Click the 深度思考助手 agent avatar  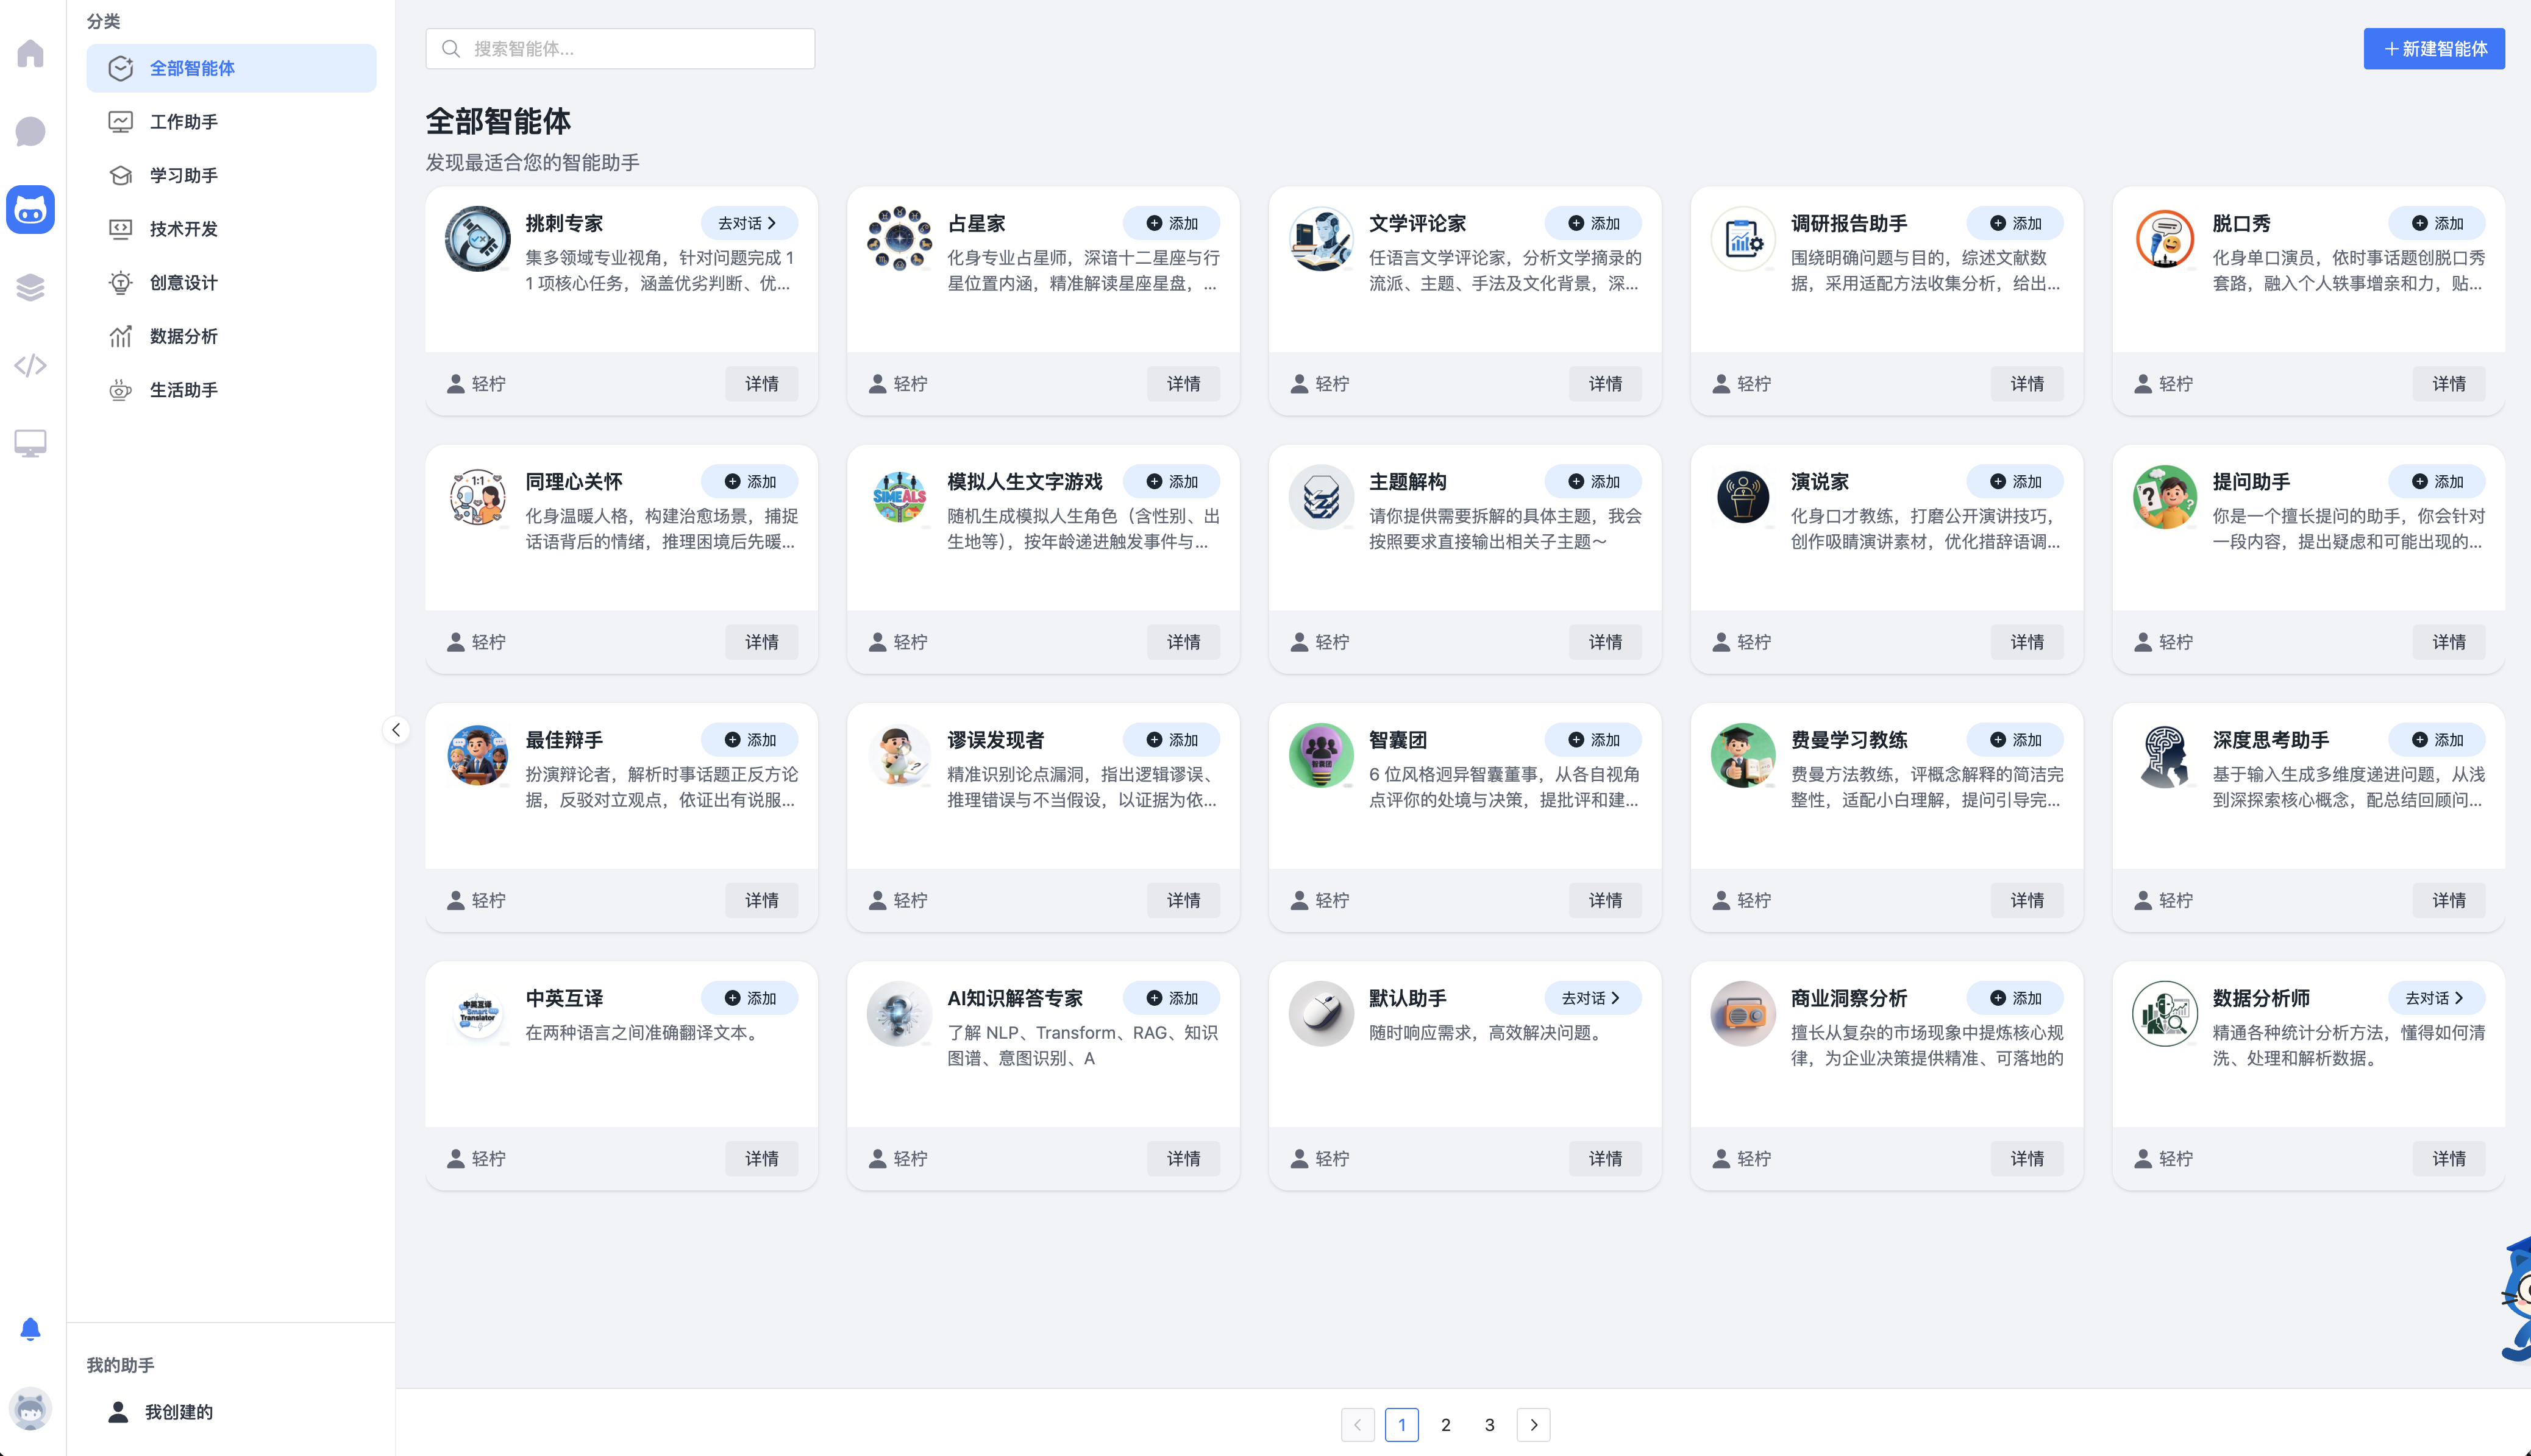pyautogui.click(x=2165, y=756)
